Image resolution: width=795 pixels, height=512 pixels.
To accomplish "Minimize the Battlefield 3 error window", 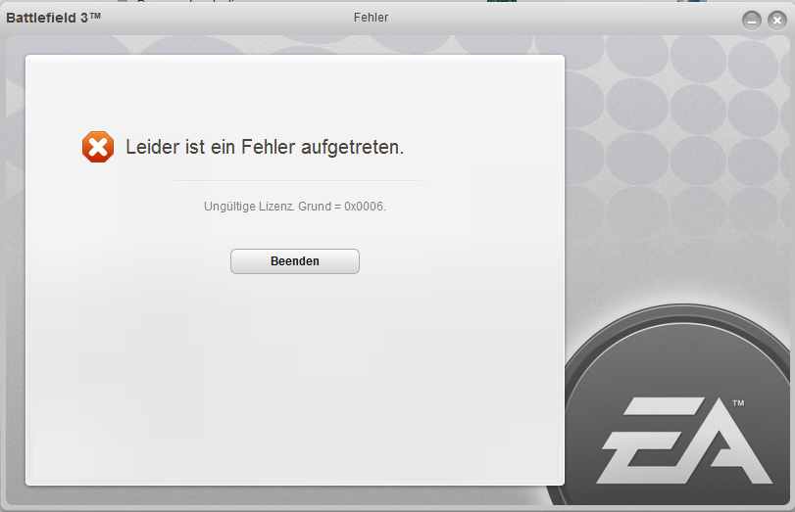I will (752, 21).
